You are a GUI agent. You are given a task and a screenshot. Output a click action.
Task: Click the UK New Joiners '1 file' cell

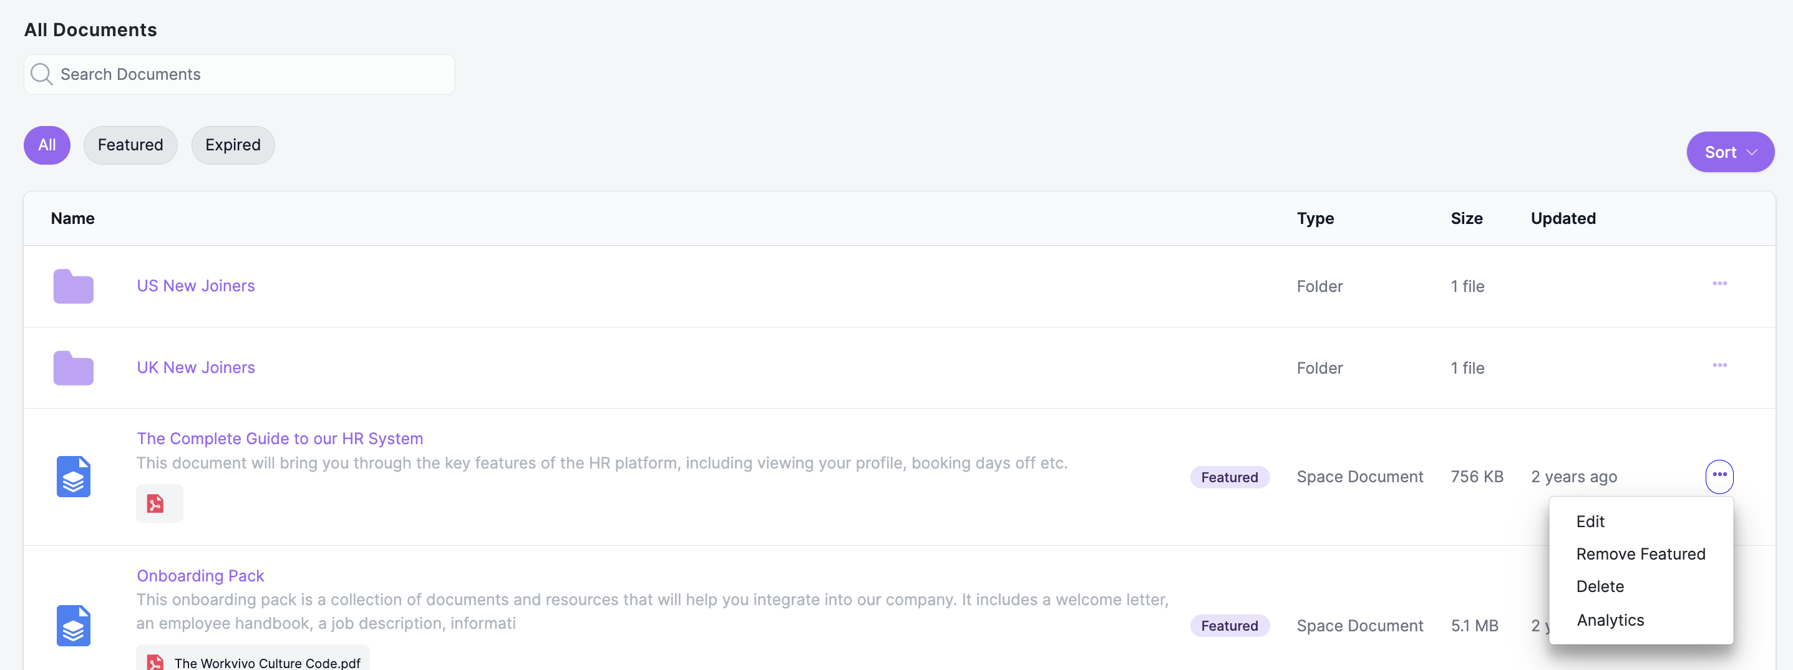click(x=1467, y=369)
